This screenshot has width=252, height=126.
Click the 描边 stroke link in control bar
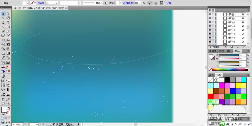(x=41, y=3)
